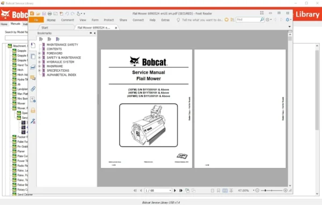
Task: Click the Redo arrow icon
Action: pyautogui.click(x=72, y=13)
